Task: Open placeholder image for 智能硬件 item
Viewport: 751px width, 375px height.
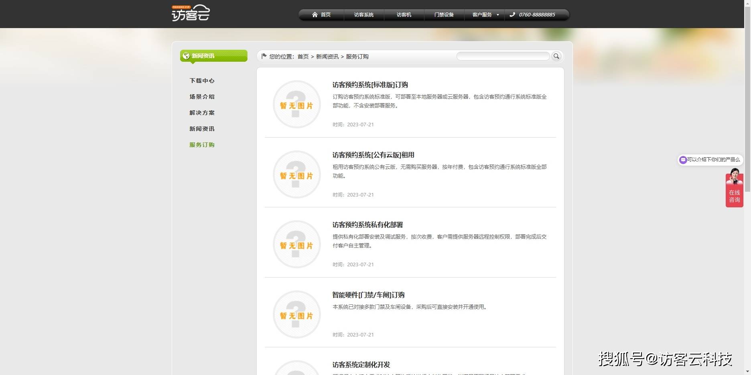Action: (296, 314)
